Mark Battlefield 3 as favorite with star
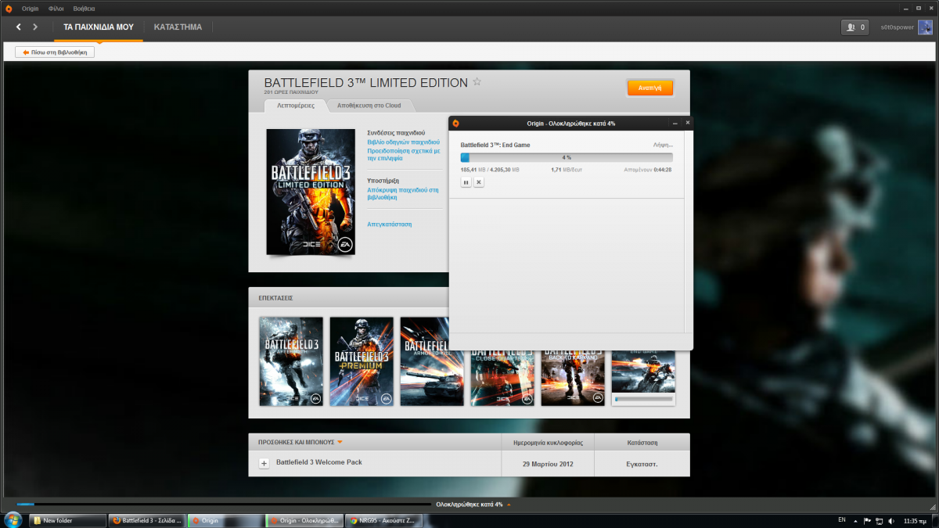The width and height of the screenshot is (939, 528). pyautogui.click(x=477, y=82)
